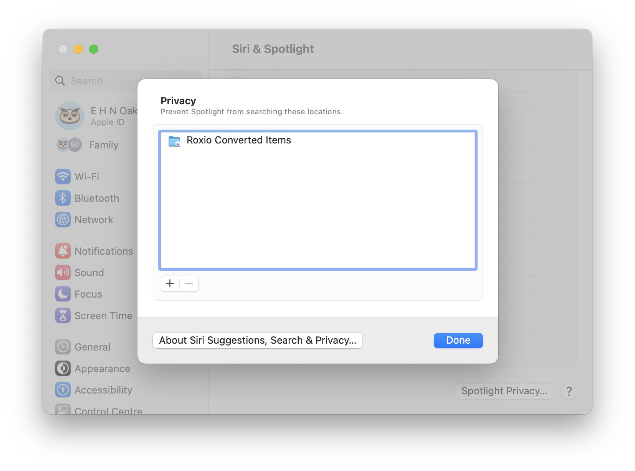Open Family settings in sidebar
This screenshot has height=471, width=635.
pos(103,145)
